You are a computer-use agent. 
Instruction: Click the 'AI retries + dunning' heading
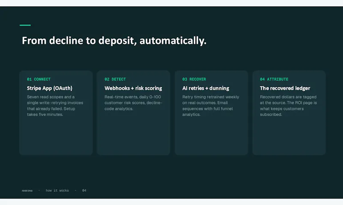click(206, 88)
